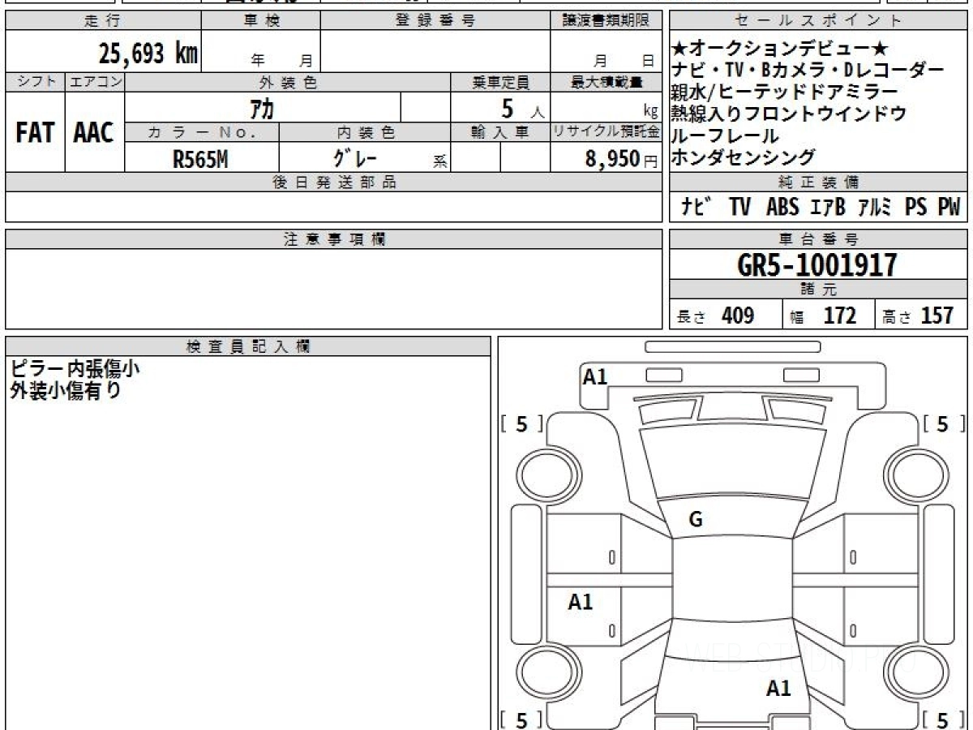Viewport: 973px width, 730px height.
Task: Click the 注意事項欄 header
Action: click(334, 239)
